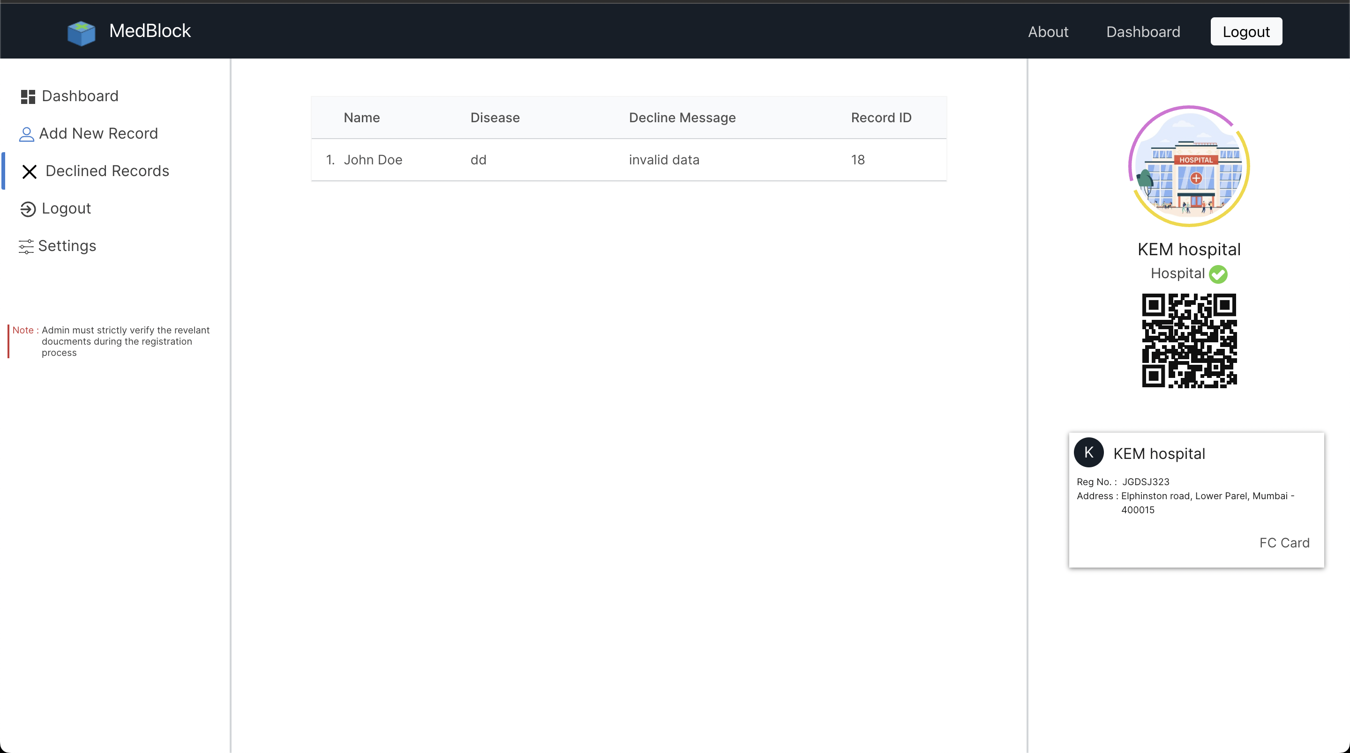Image resolution: width=1350 pixels, height=753 pixels.
Task: Select the John Doe record row
Action: (x=628, y=160)
